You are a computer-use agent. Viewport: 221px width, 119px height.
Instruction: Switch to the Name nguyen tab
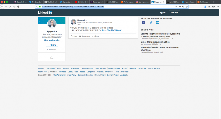click(x=97, y=2)
